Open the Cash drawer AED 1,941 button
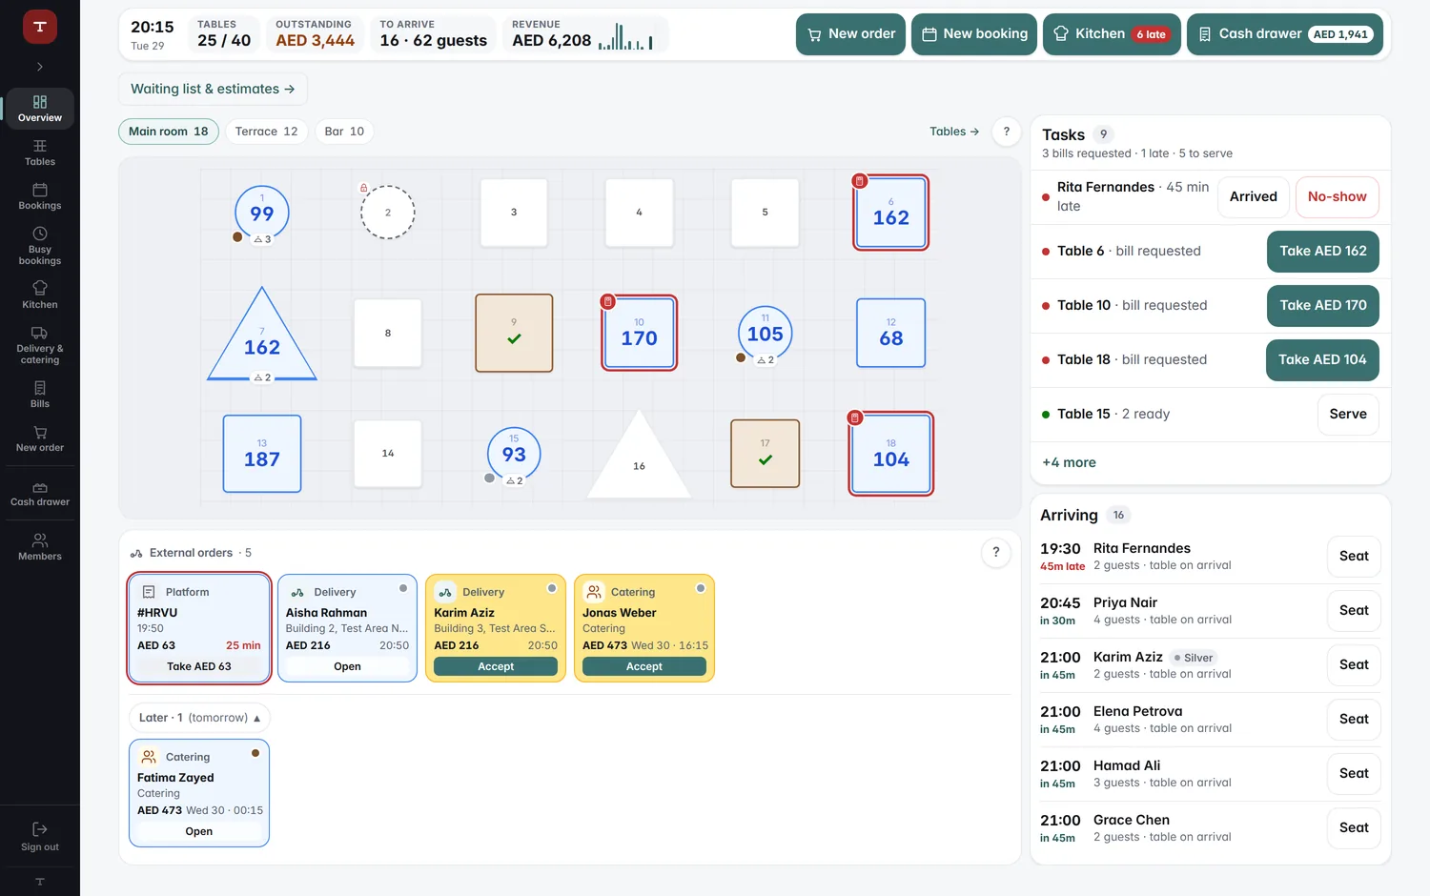Screen dimensions: 1430x896 tap(1285, 34)
